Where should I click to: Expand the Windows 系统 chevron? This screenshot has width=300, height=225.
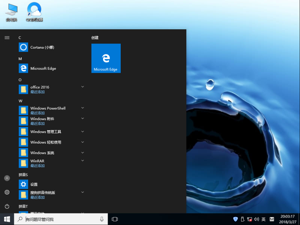pyautogui.click(x=82, y=153)
